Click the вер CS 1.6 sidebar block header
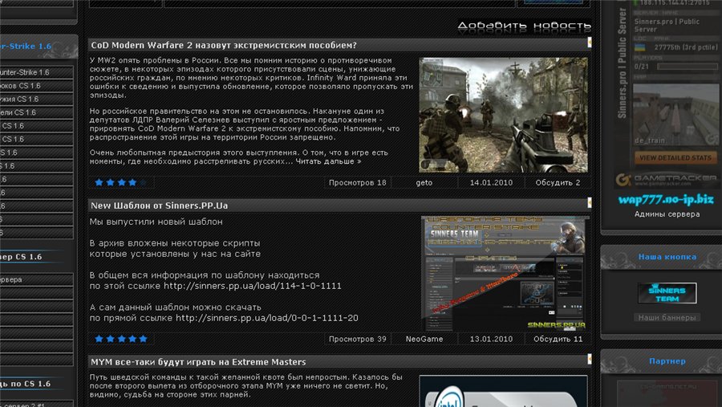This screenshot has width=722, height=407. point(21,257)
